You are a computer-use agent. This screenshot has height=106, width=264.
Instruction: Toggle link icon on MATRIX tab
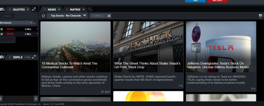pos(67,10)
